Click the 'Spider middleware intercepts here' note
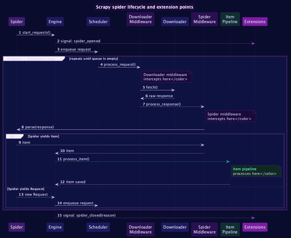This screenshot has width=291, height=238. (231, 116)
